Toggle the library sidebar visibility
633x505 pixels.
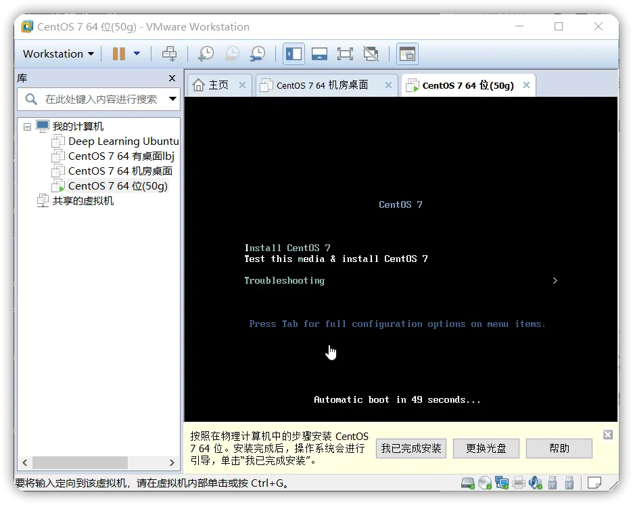pos(294,53)
